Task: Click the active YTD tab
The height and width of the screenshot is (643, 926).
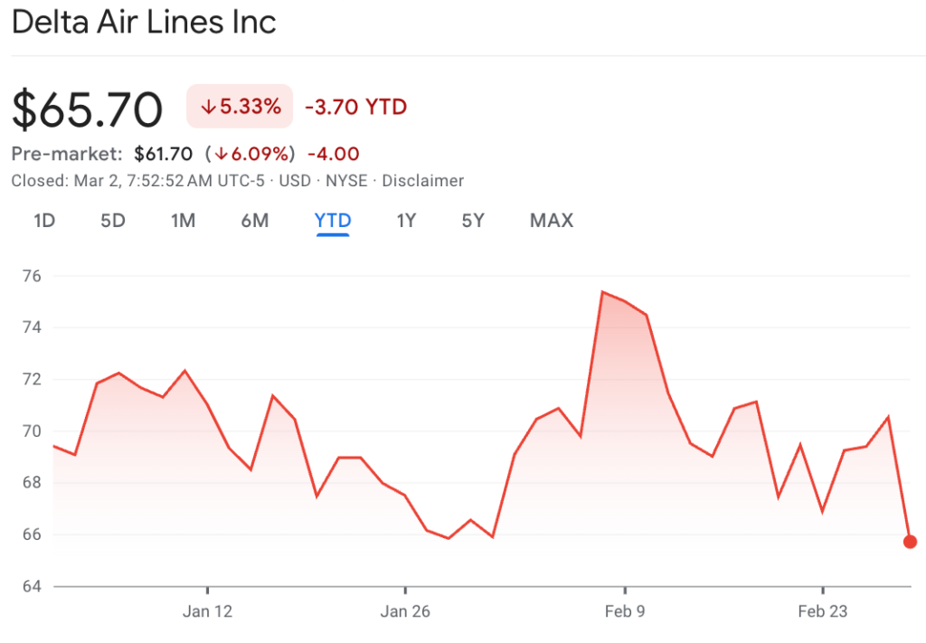Action: [333, 221]
